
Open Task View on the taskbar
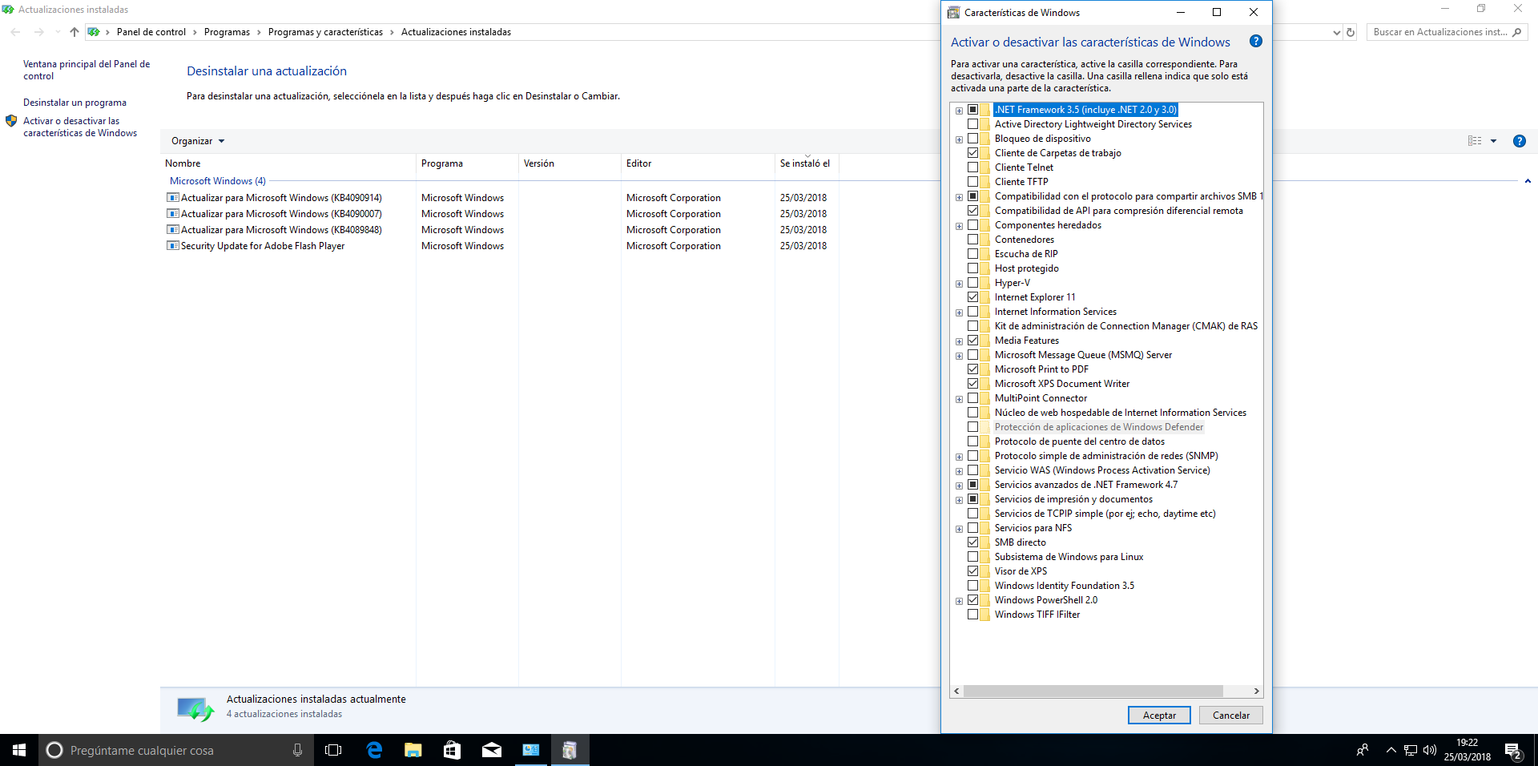tap(333, 750)
